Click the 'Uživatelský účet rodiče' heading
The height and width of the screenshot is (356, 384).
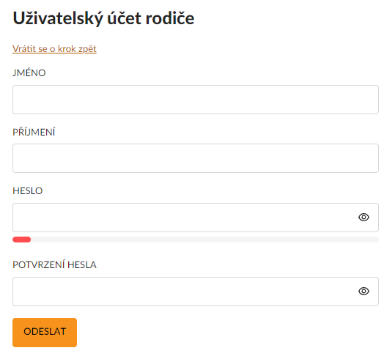pos(103,18)
